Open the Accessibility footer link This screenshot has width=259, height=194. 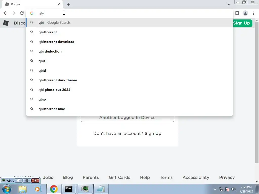pyautogui.click(x=196, y=177)
